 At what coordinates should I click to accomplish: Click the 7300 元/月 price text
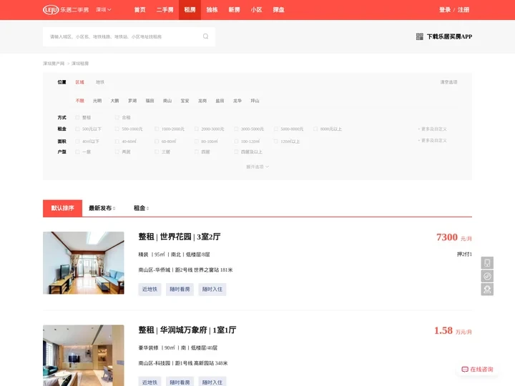pyautogui.click(x=454, y=237)
